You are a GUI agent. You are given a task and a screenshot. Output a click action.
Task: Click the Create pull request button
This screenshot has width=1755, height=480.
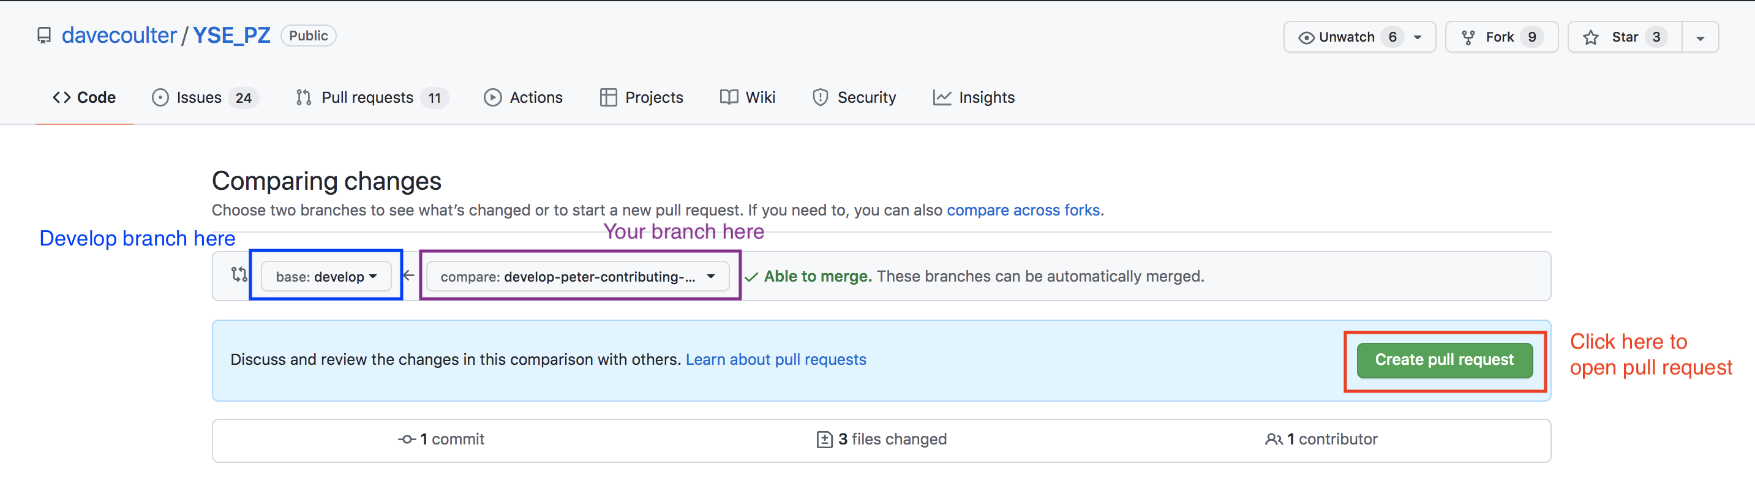pos(1445,360)
